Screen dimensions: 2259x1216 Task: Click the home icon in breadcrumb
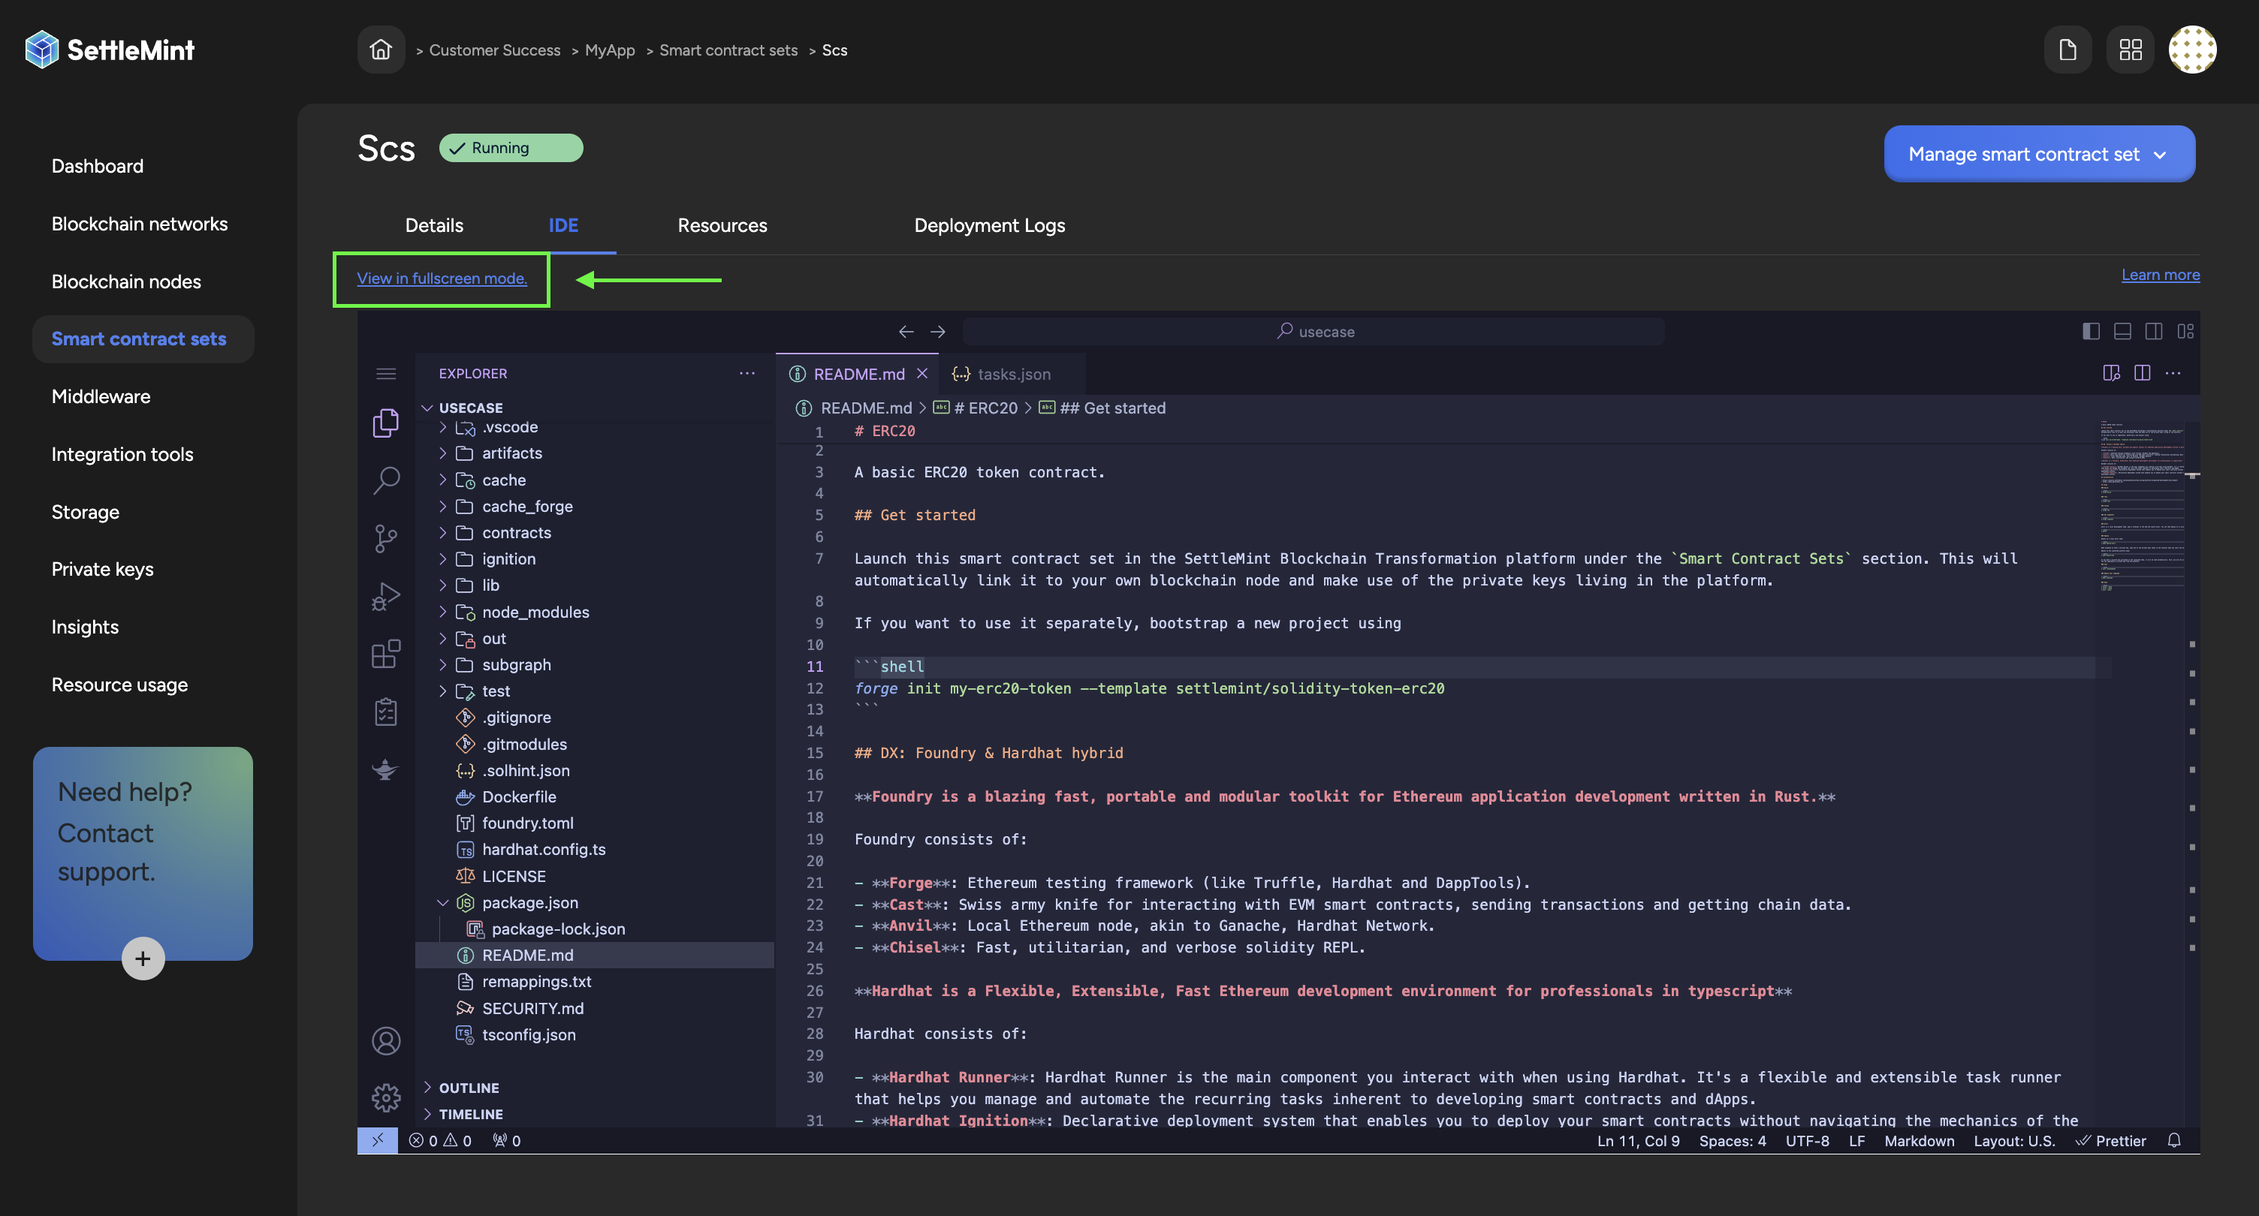[381, 50]
